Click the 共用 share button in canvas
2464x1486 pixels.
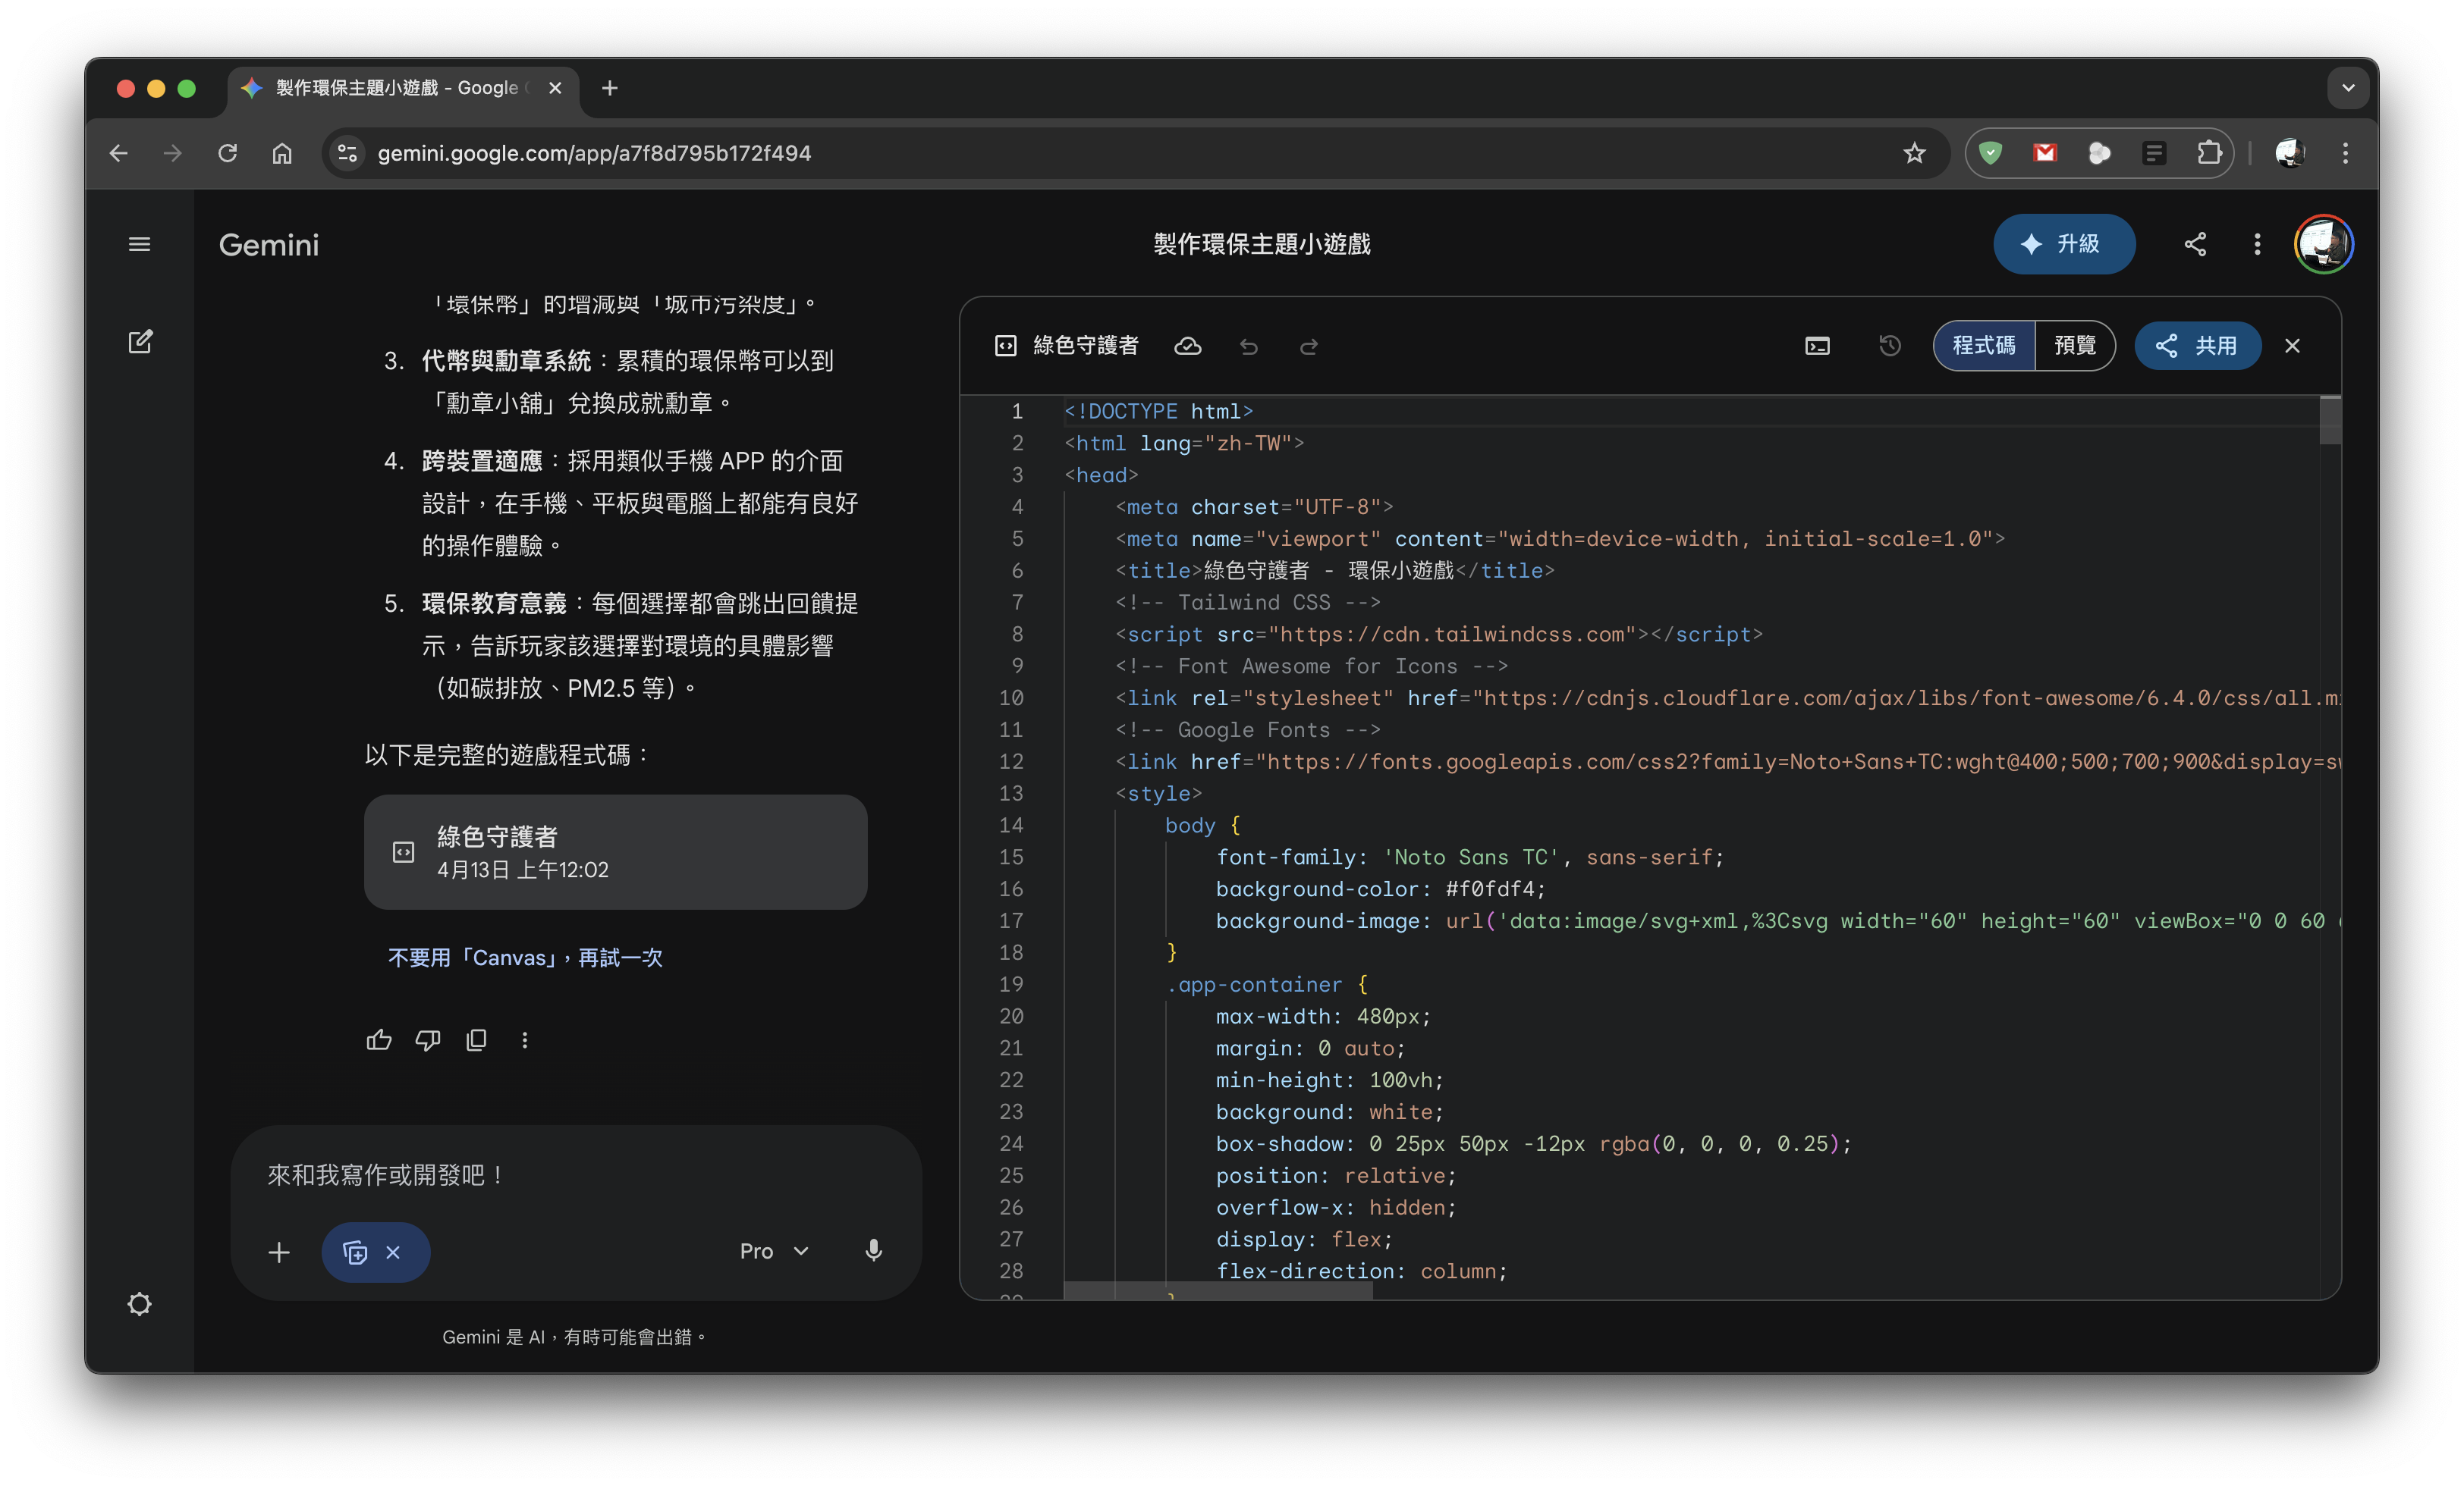tap(2197, 346)
